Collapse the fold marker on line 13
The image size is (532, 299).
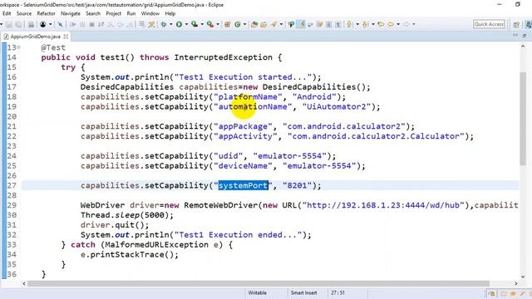(x=18, y=47)
